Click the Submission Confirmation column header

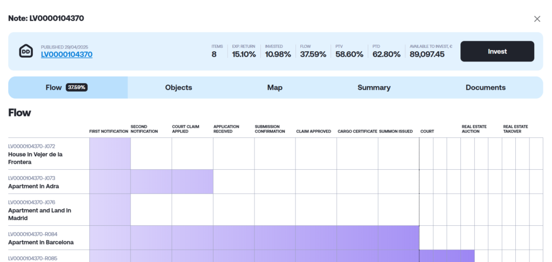pyautogui.click(x=270, y=129)
